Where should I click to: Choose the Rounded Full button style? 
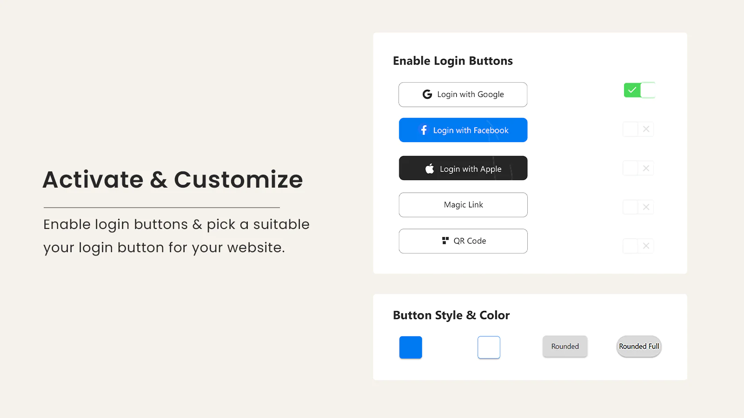click(639, 346)
